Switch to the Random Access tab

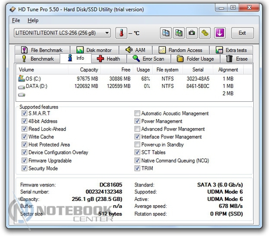tap(181, 50)
